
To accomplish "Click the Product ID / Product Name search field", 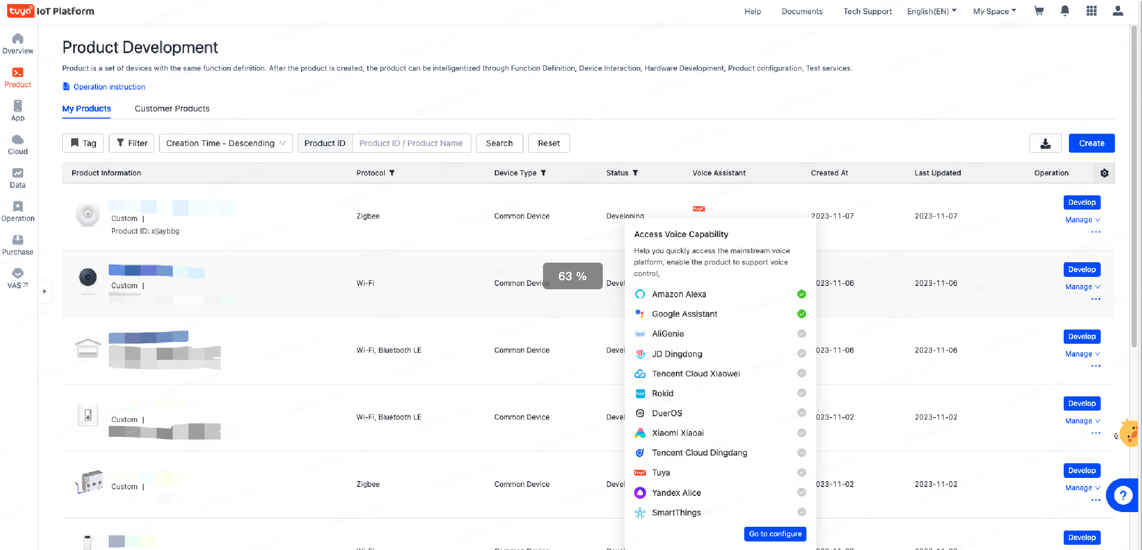I will (412, 143).
